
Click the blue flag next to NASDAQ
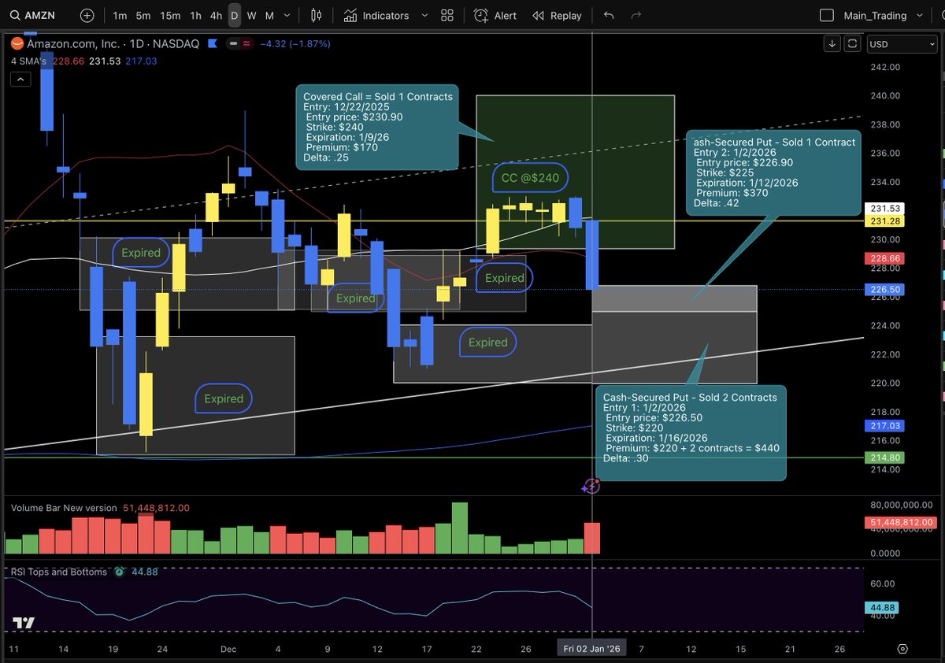211,44
